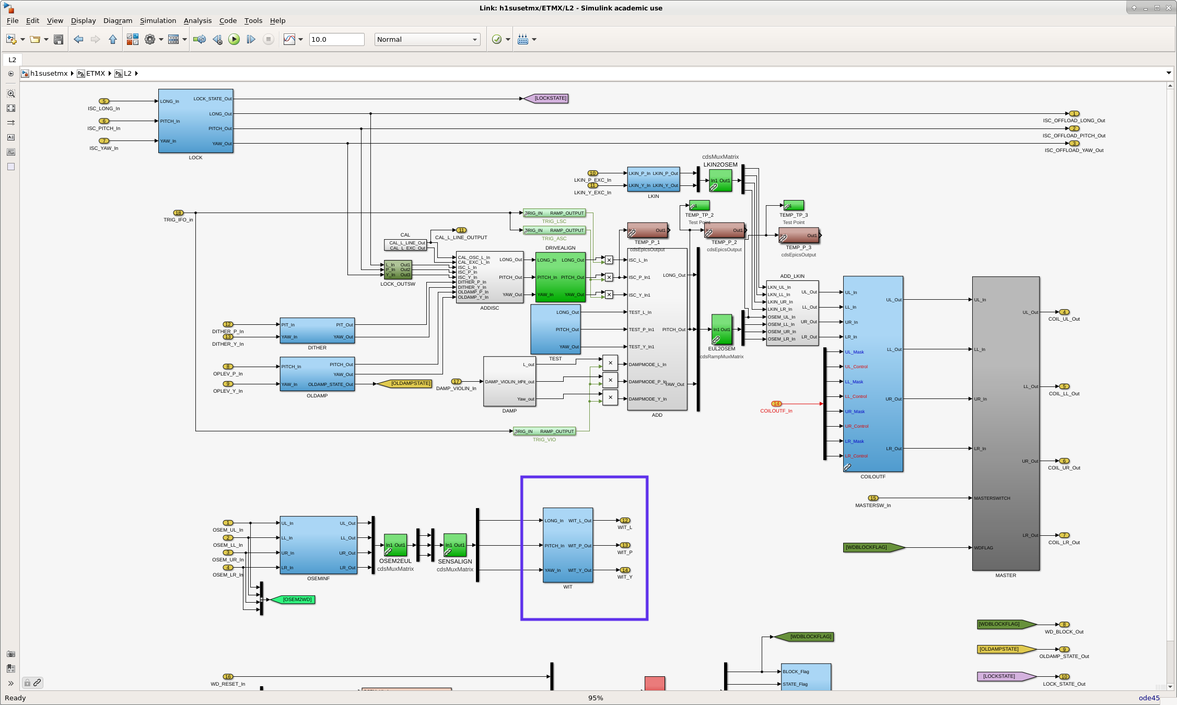Open the Analysis menu
Image resolution: width=1177 pixels, height=705 pixels.
point(197,20)
